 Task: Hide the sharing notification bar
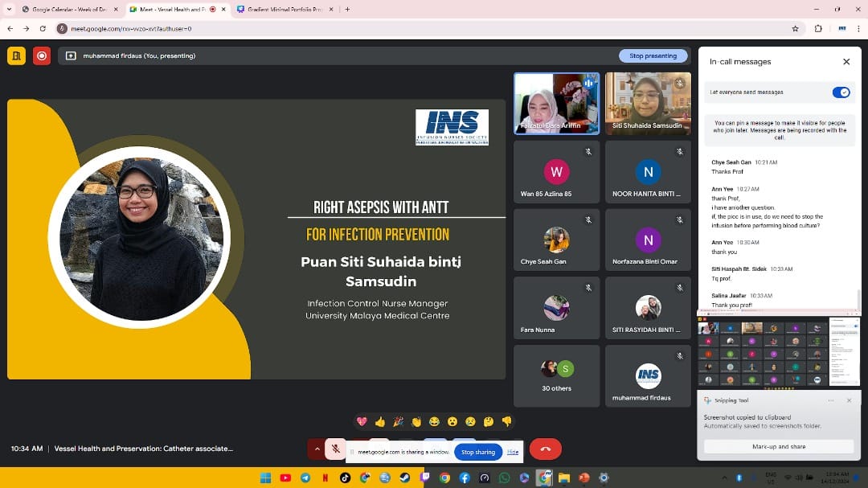coord(513,452)
